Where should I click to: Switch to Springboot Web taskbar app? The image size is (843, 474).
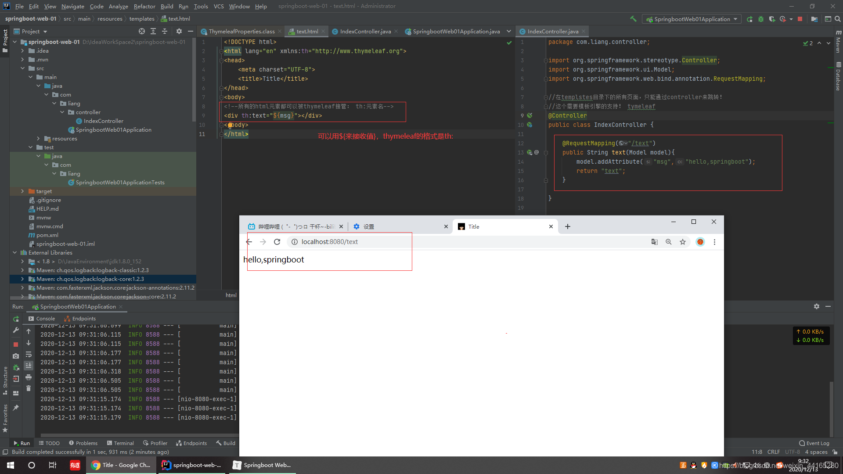click(263, 465)
